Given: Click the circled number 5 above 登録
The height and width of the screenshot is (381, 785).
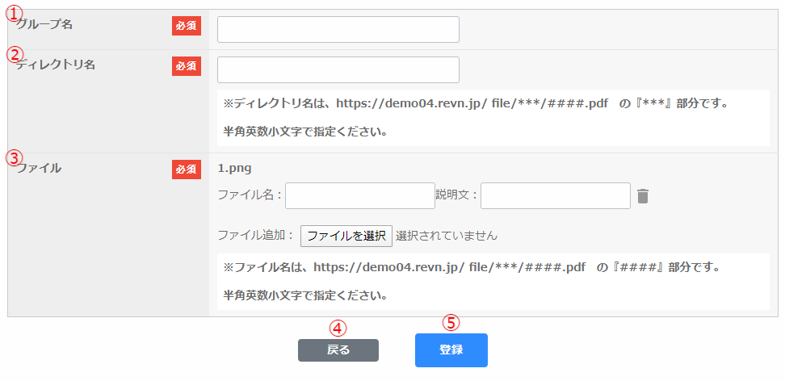Looking at the screenshot, I should pos(451,322).
